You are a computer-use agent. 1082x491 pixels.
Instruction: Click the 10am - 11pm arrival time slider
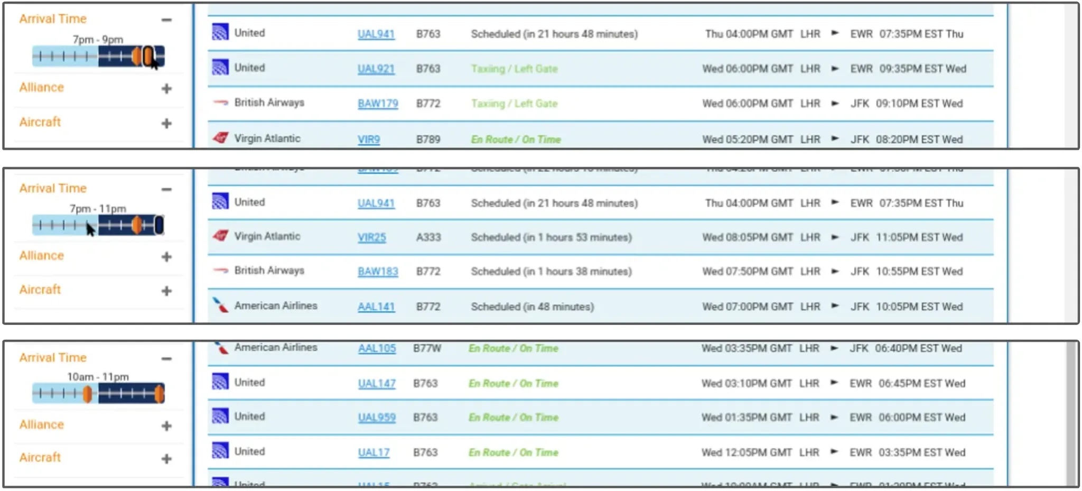click(x=98, y=393)
